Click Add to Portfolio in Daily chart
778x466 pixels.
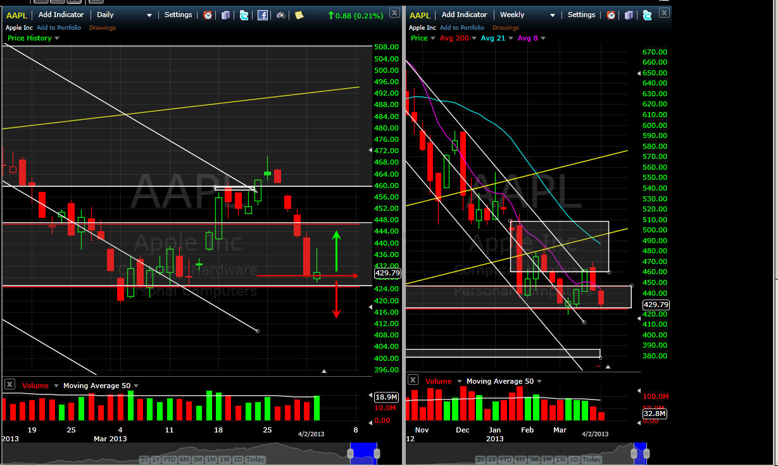(x=58, y=28)
